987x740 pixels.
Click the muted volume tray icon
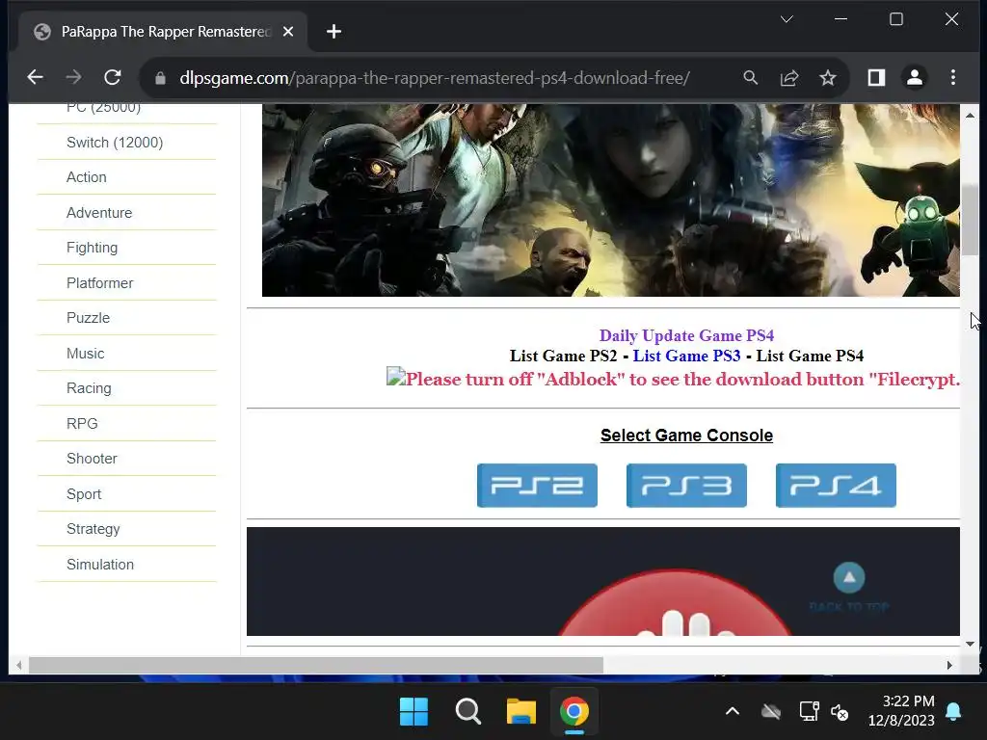(840, 712)
